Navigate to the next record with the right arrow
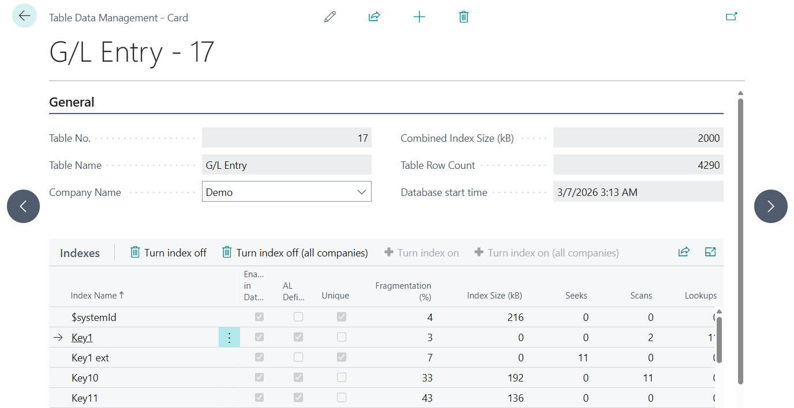Viewport: 794px width, 408px height. 771,206
